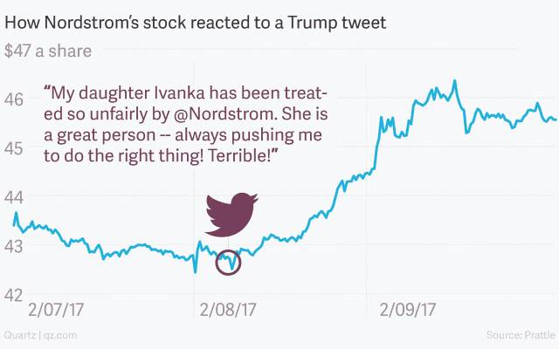Select the 44 y-axis label
The image size is (559, 349).
click(x=17, y=197)
